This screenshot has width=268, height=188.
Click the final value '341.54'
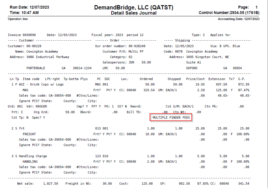244,184
